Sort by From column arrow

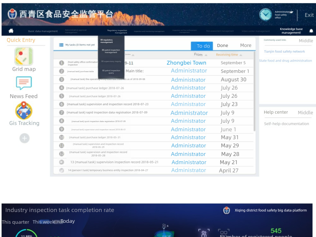pyautogui.click(x=206, y=55)
